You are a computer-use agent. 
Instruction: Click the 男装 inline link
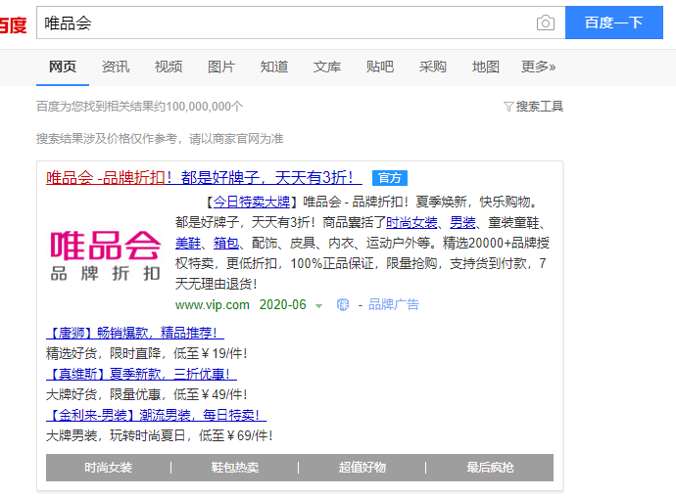[462, 222]
